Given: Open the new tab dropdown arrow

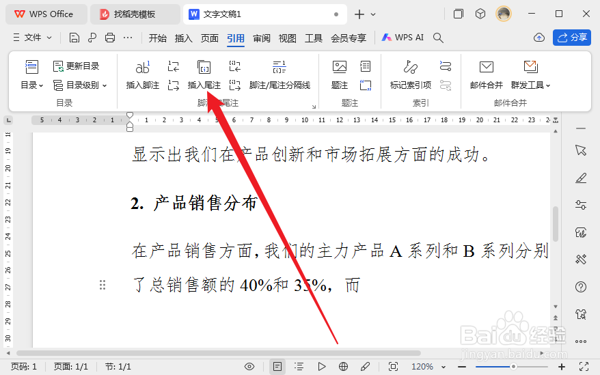Looking at the screenshot, I should click(x=373, y=14).
